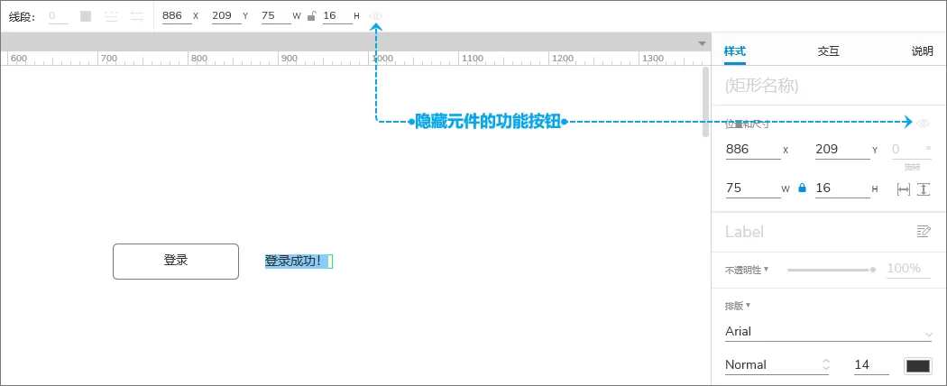Screen dimensions: 947x386
Task: Toggle blue aspect-ratio lock in style panel
Action: click(802, 188)
